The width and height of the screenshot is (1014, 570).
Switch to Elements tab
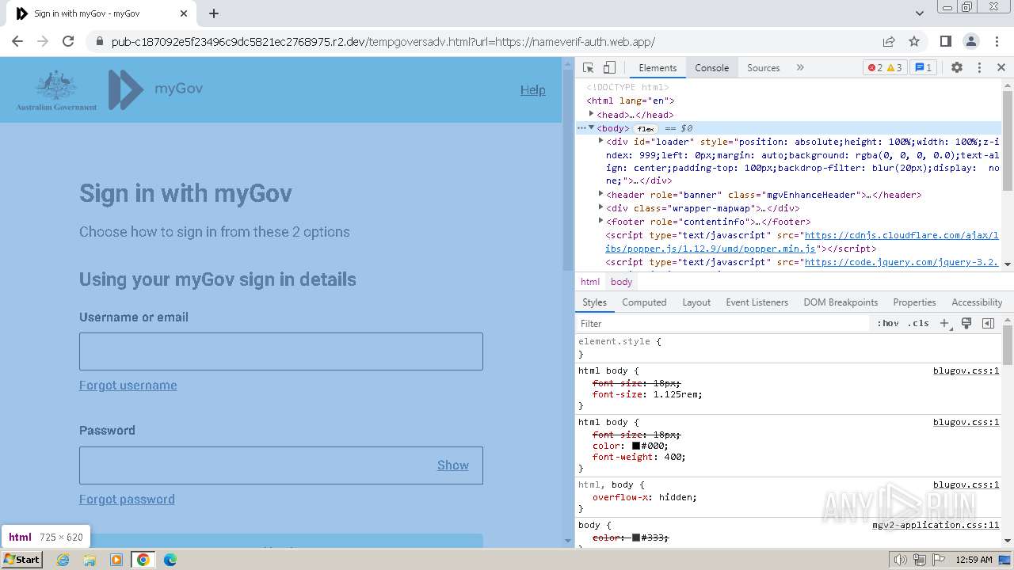point(658,68)
